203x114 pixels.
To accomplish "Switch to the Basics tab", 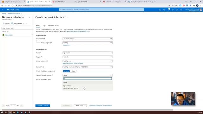I will coord(38,26).
